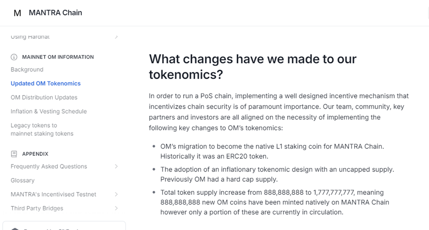429x230 pixels.
Task: Open the MANTRA's Incentivised Testnet page
Action: [x=53, y=194]
